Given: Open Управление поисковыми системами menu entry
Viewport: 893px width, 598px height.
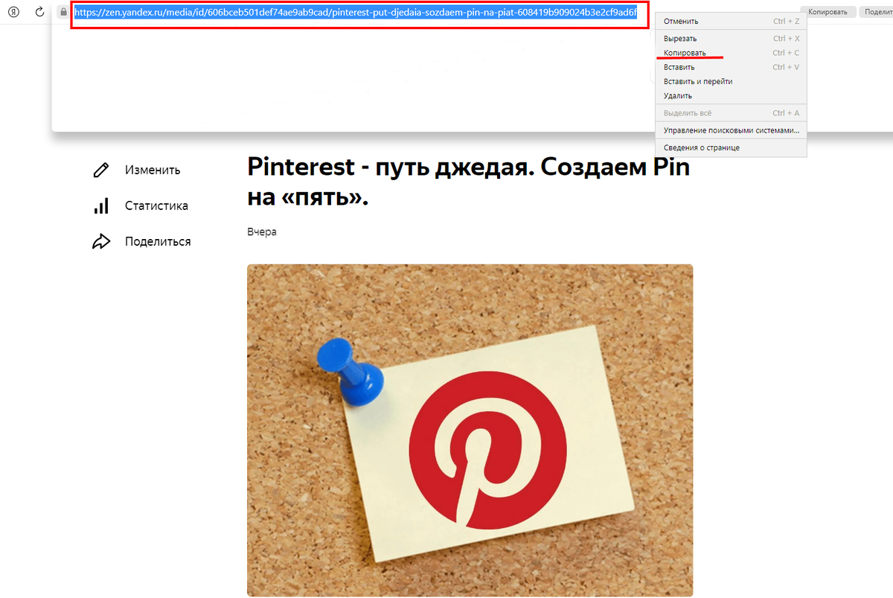Looking at the screenshot, I should (732, 130).
